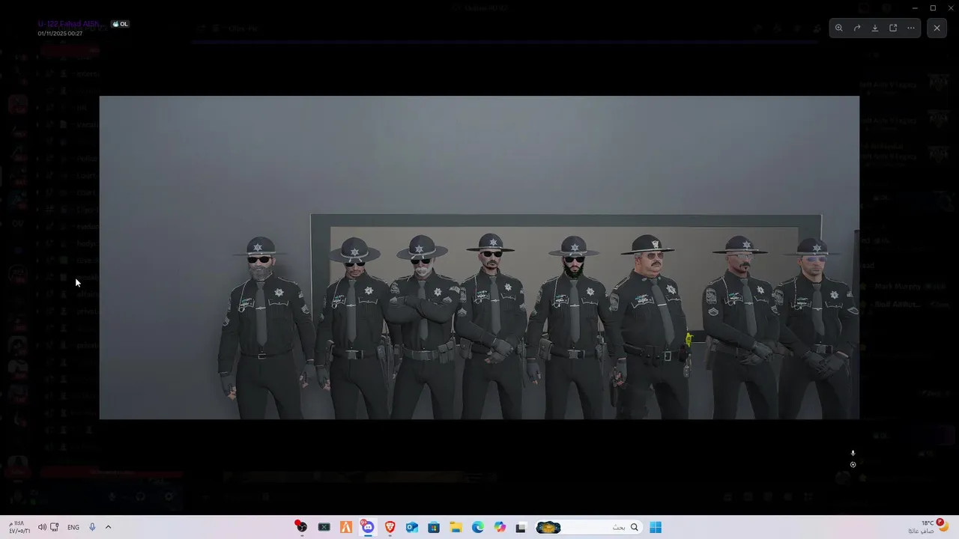
Task: Open the network status tray icon
Action: tap(55, 527)
